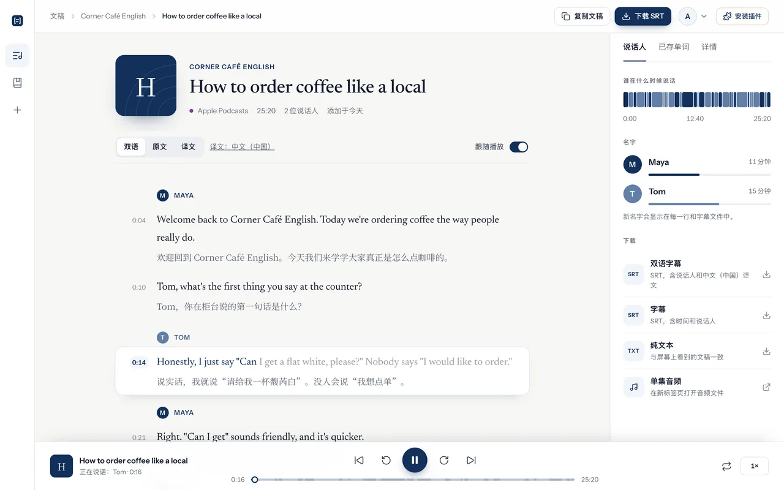This screenshot has height=490, width=784.
Task: Go to 文稿 in breadcrumb
Action: [57, 17]
